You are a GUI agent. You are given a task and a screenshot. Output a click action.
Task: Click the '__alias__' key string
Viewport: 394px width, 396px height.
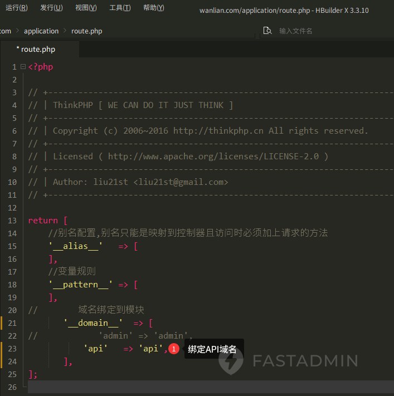tap(76, 246)
